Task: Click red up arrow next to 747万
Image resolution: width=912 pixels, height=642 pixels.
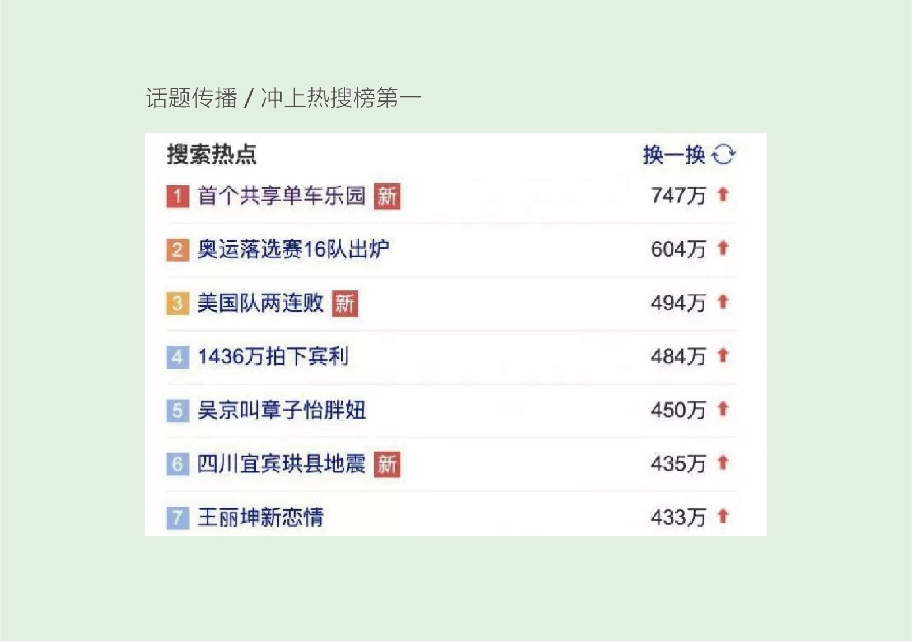Action: click(723, 194)
